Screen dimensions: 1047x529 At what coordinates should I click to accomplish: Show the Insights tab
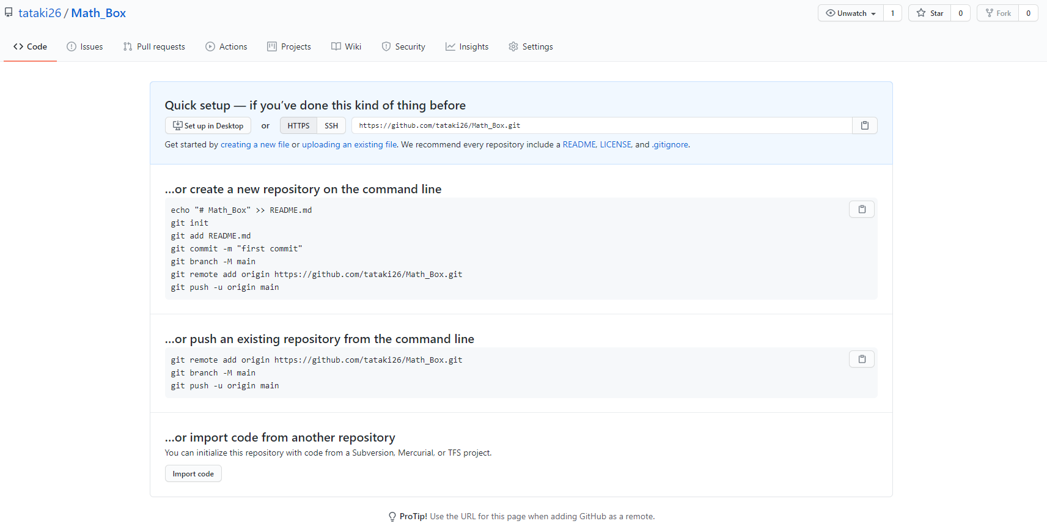point(467,46)
